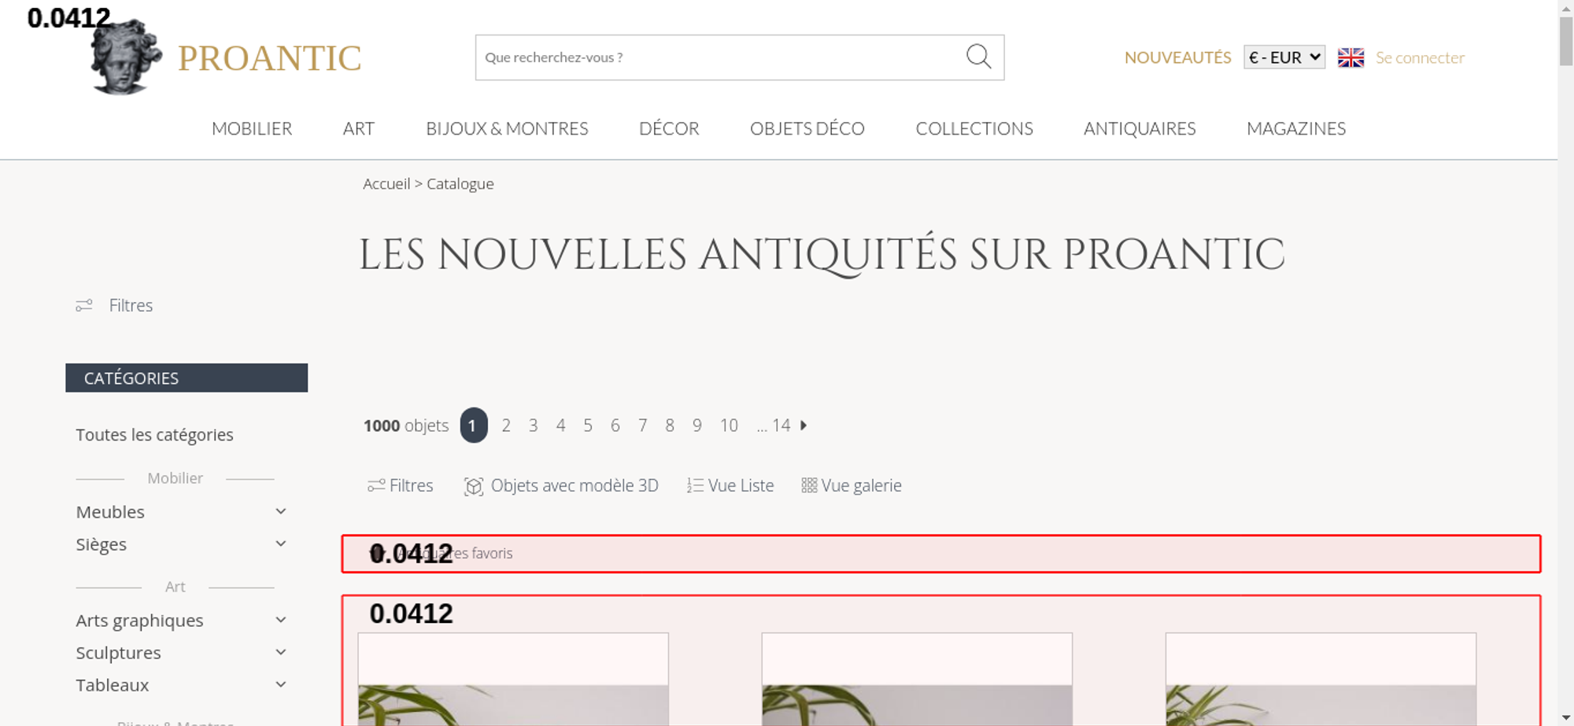
Task: Click the Proantic bust logo
Action: [126, 57]
